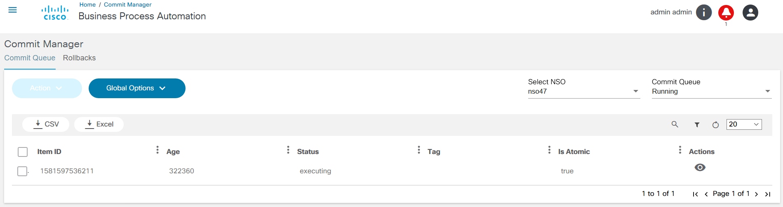
Task: Download the table as CSV
Action: pos(46,124)
